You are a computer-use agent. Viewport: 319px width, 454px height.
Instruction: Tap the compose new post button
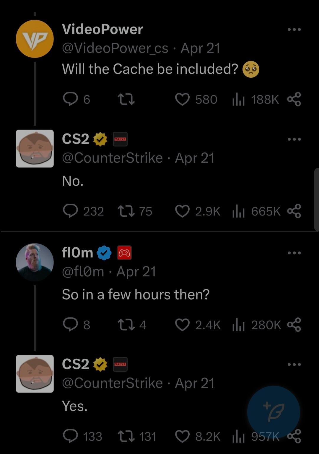[274, 412]
